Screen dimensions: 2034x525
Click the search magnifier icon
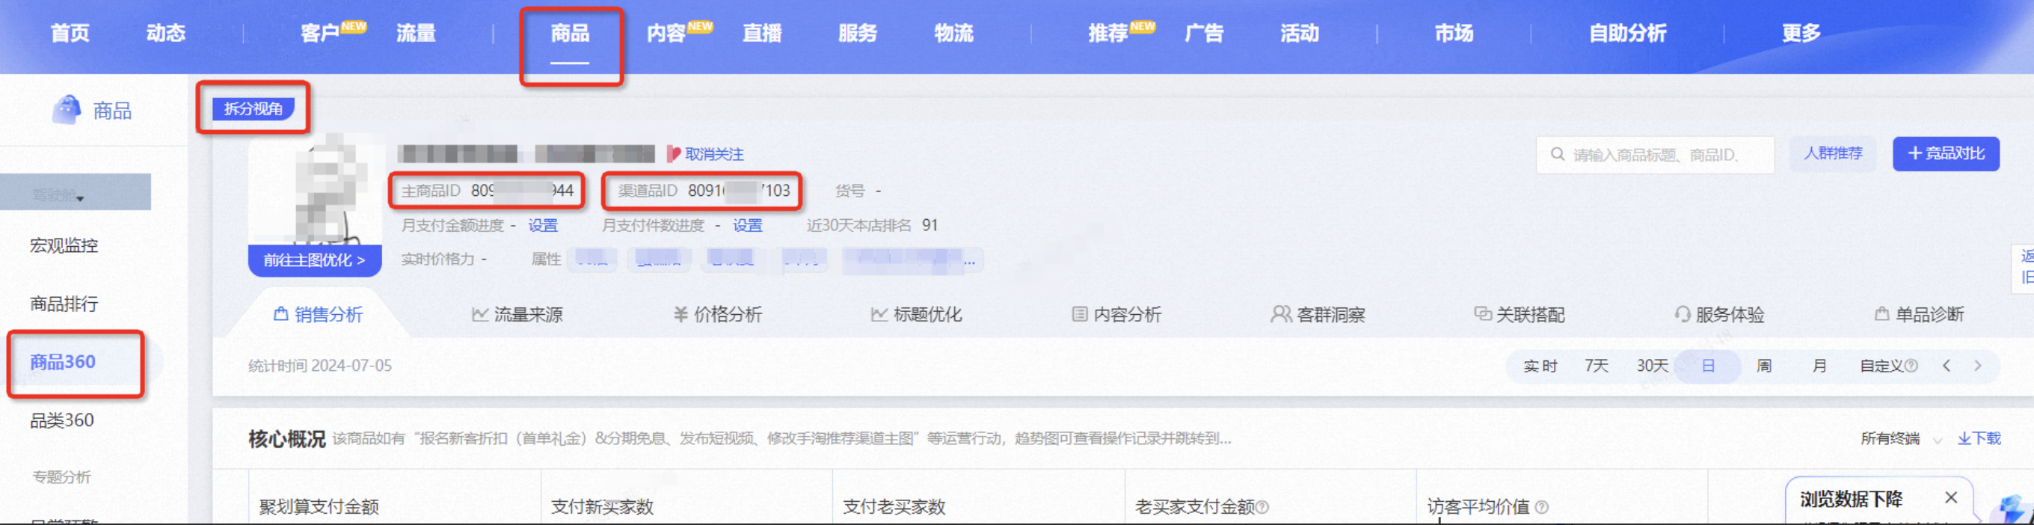point(1558,154)
